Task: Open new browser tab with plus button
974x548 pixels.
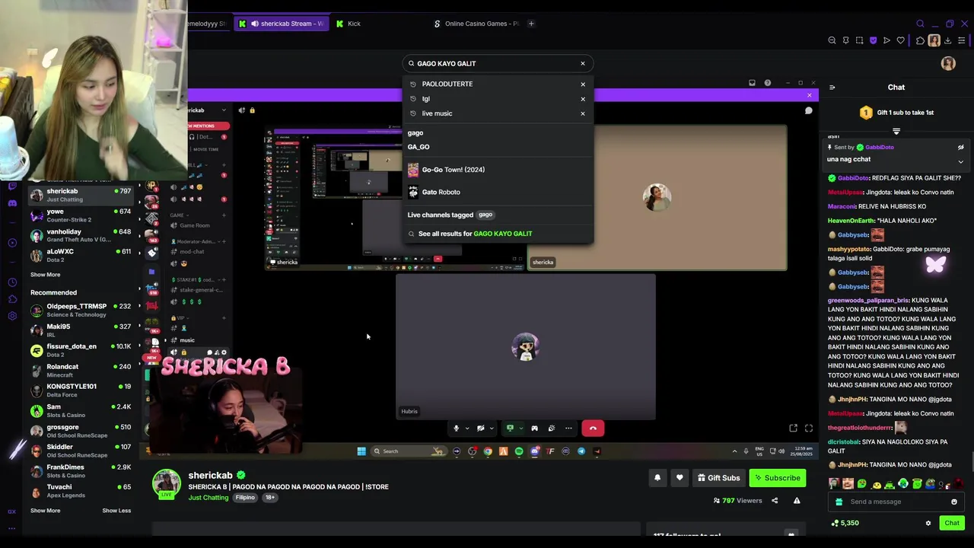Action: click(531, 24)
